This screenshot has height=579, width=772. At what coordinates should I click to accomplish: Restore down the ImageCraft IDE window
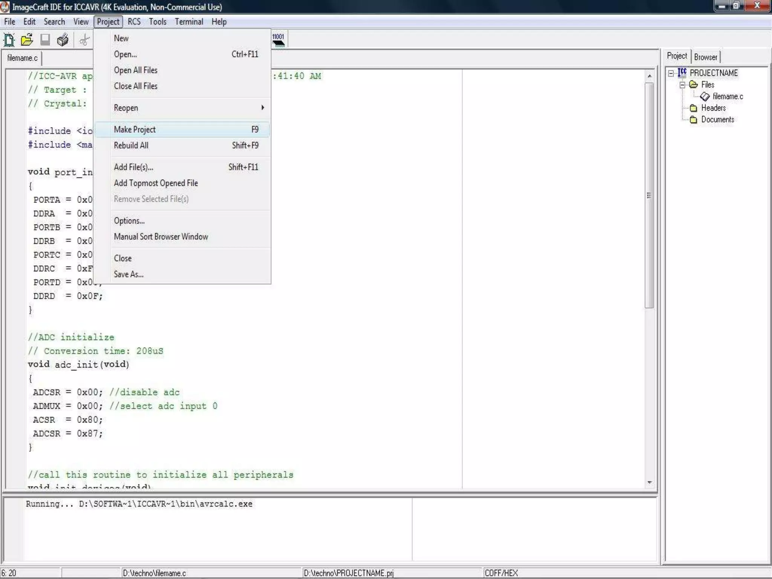[736, 6]
